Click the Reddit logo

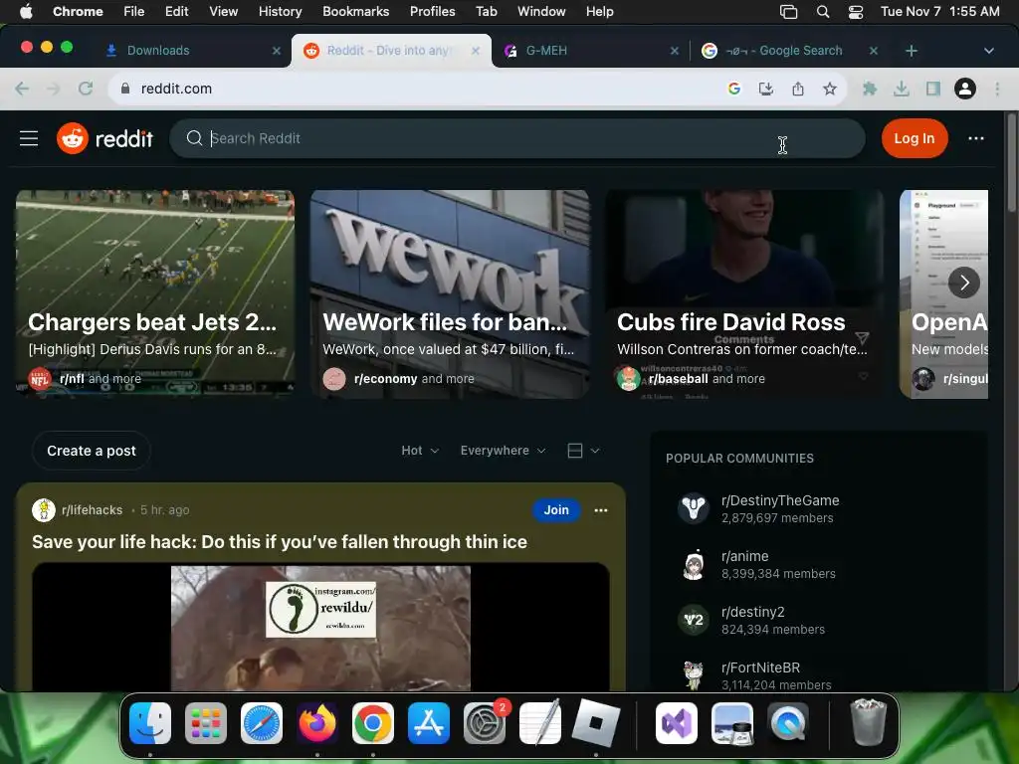[104, 138]
